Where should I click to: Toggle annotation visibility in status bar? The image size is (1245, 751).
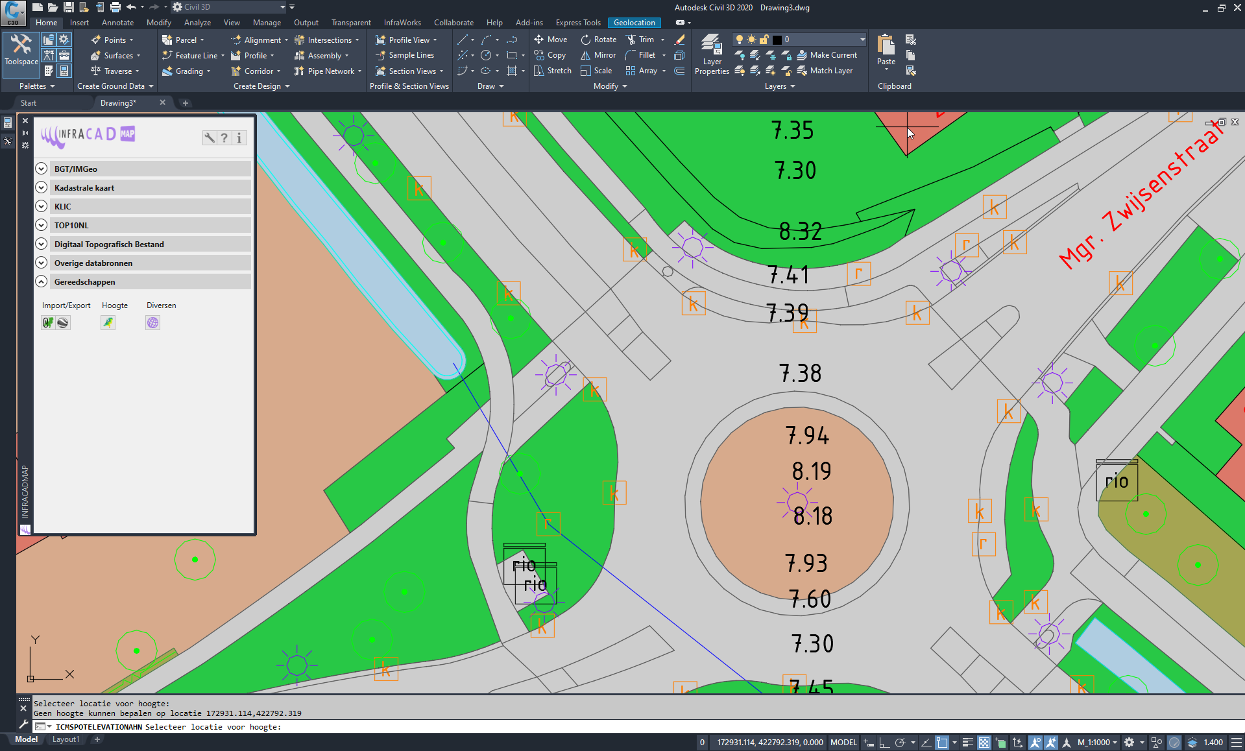pyautogui.click(x=1035, y=743)
